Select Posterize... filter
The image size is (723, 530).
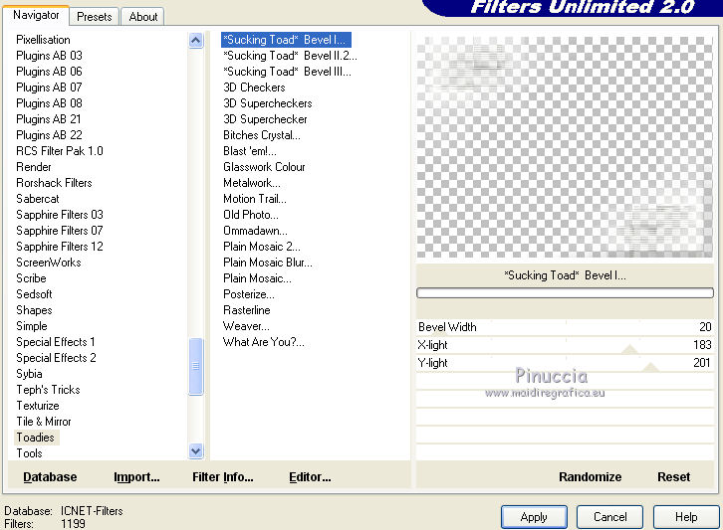(x=249, y=294)
